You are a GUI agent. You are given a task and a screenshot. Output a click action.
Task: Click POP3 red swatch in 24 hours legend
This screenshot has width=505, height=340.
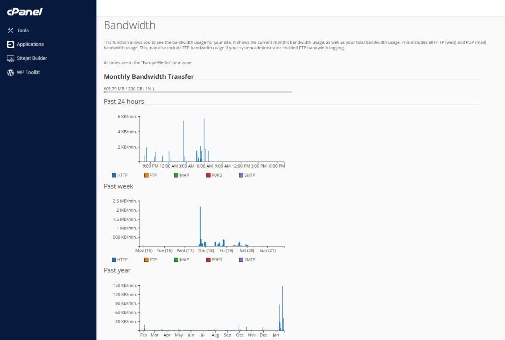point(208,175)
